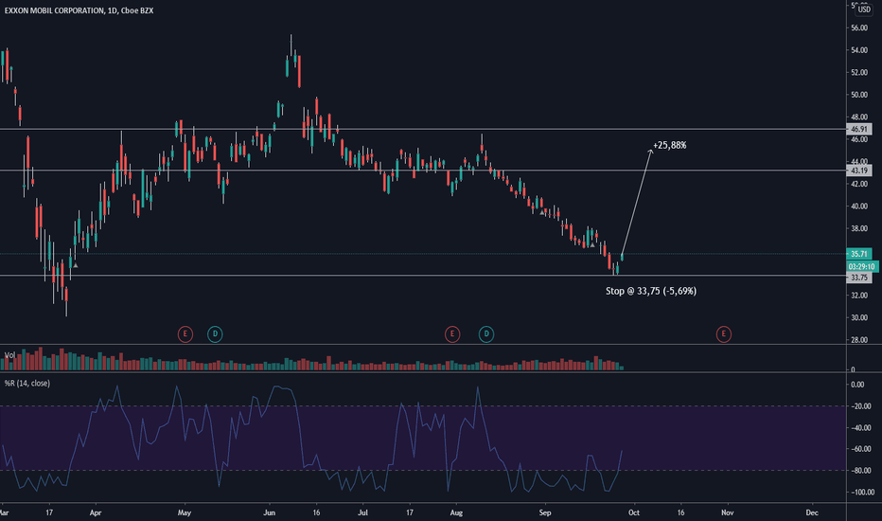Image resolution: width=882 pixels, height=521 pixels.
Task: Select the Stop @ 33,75 annotation text
Action: 651,291
